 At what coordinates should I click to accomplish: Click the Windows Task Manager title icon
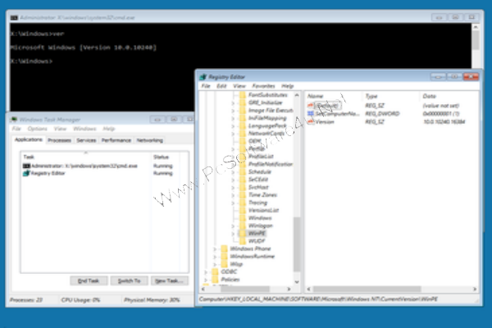pyautogui.click(x=14, y=120)
